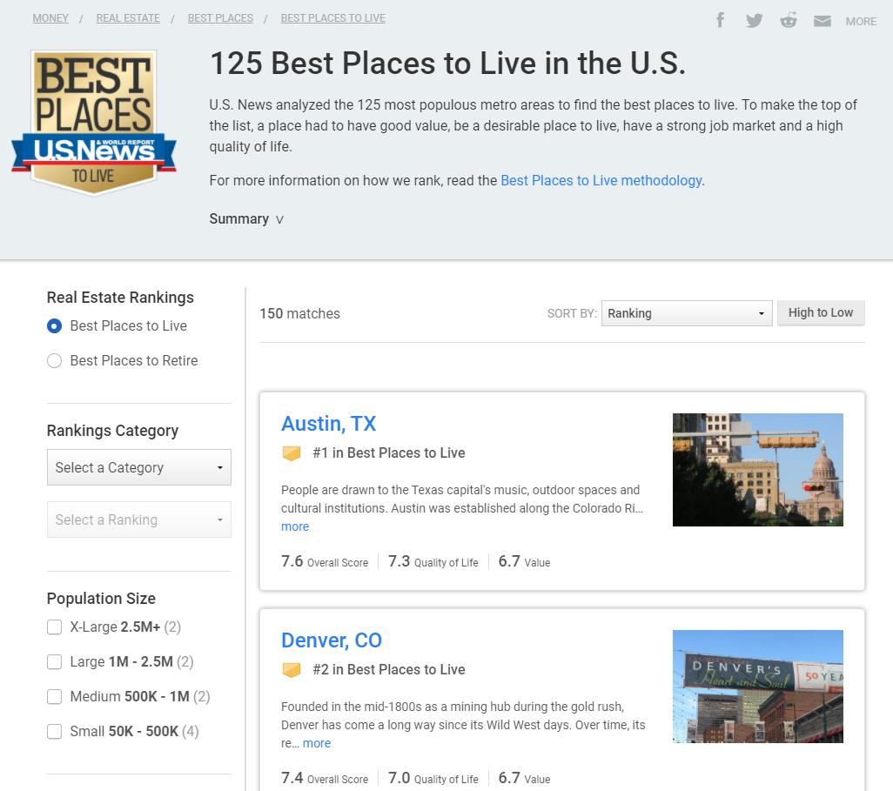Screen dimensions: 893x791
Task: Navigate to the MONEY breadcrumb
Action: coord(50,17)
